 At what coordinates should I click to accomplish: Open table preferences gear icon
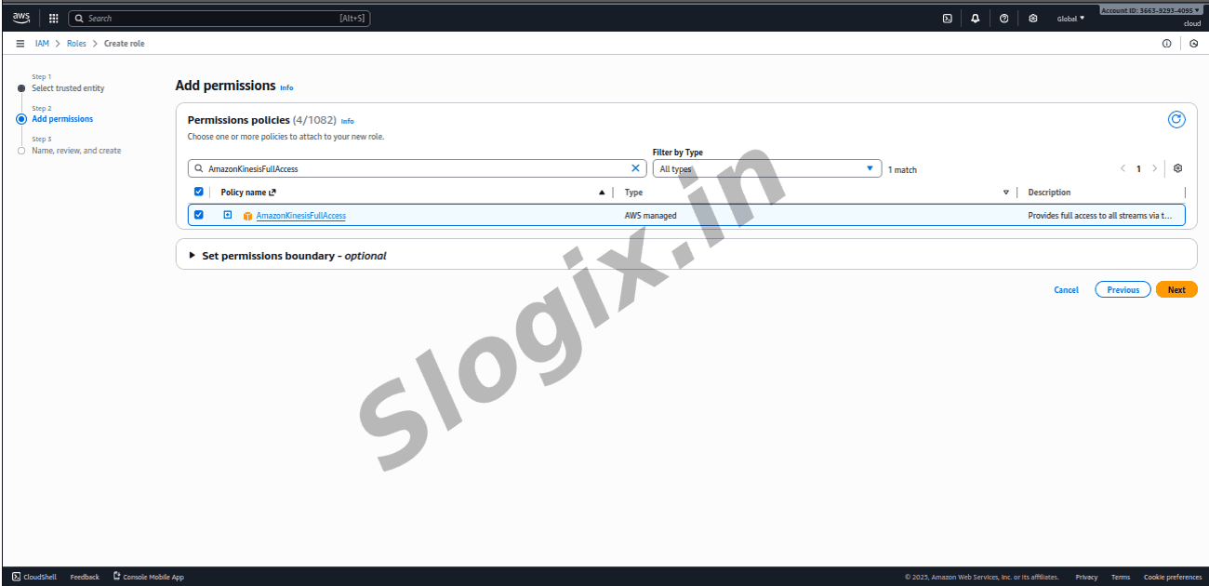point(1177,168)
